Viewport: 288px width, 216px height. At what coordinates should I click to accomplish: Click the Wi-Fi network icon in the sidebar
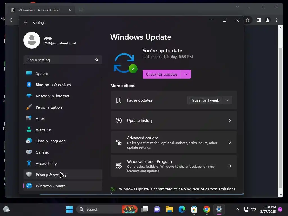(29, 96)
